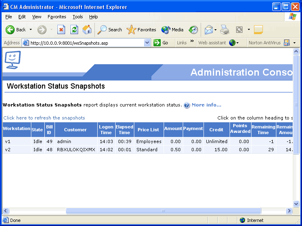Open the File menu

(9, 17)
